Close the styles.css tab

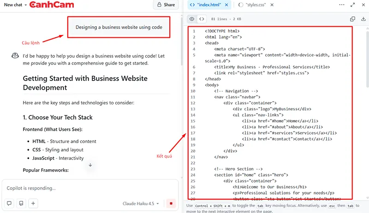pos(272,5)
